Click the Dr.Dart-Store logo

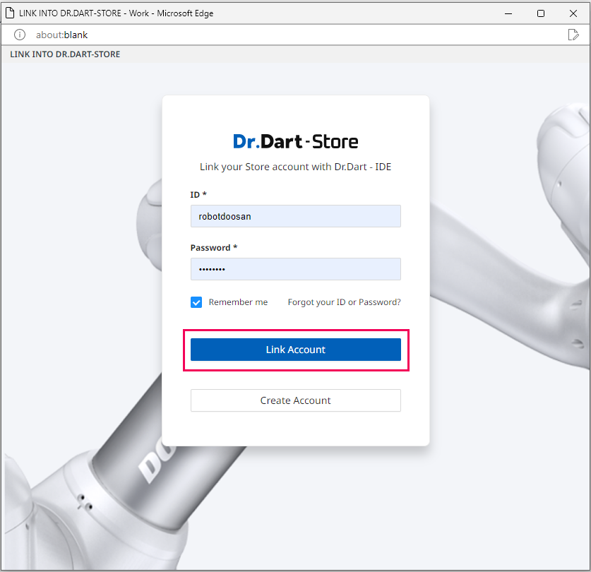point(295,142)
